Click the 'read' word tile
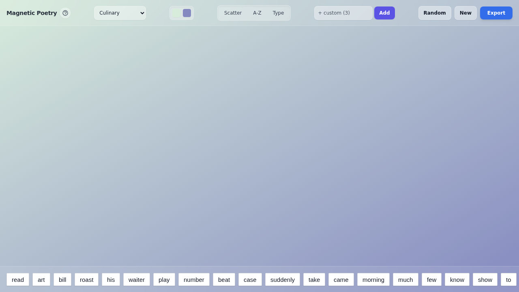Screen dimensions: 519x292 point(18,279)
